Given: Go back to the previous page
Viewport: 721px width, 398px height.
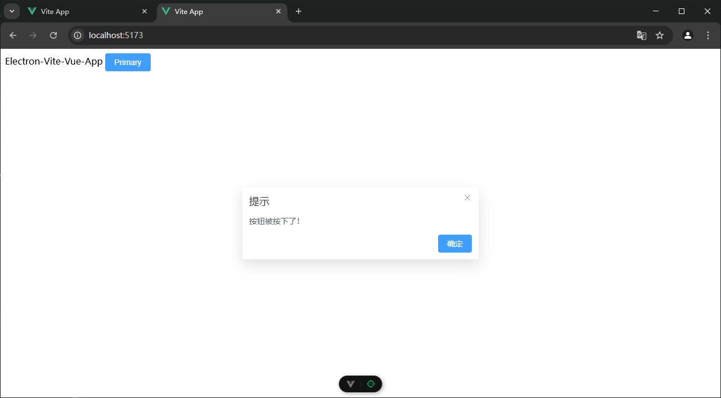Looking at the screenshot, I should (x=13, y=35).
